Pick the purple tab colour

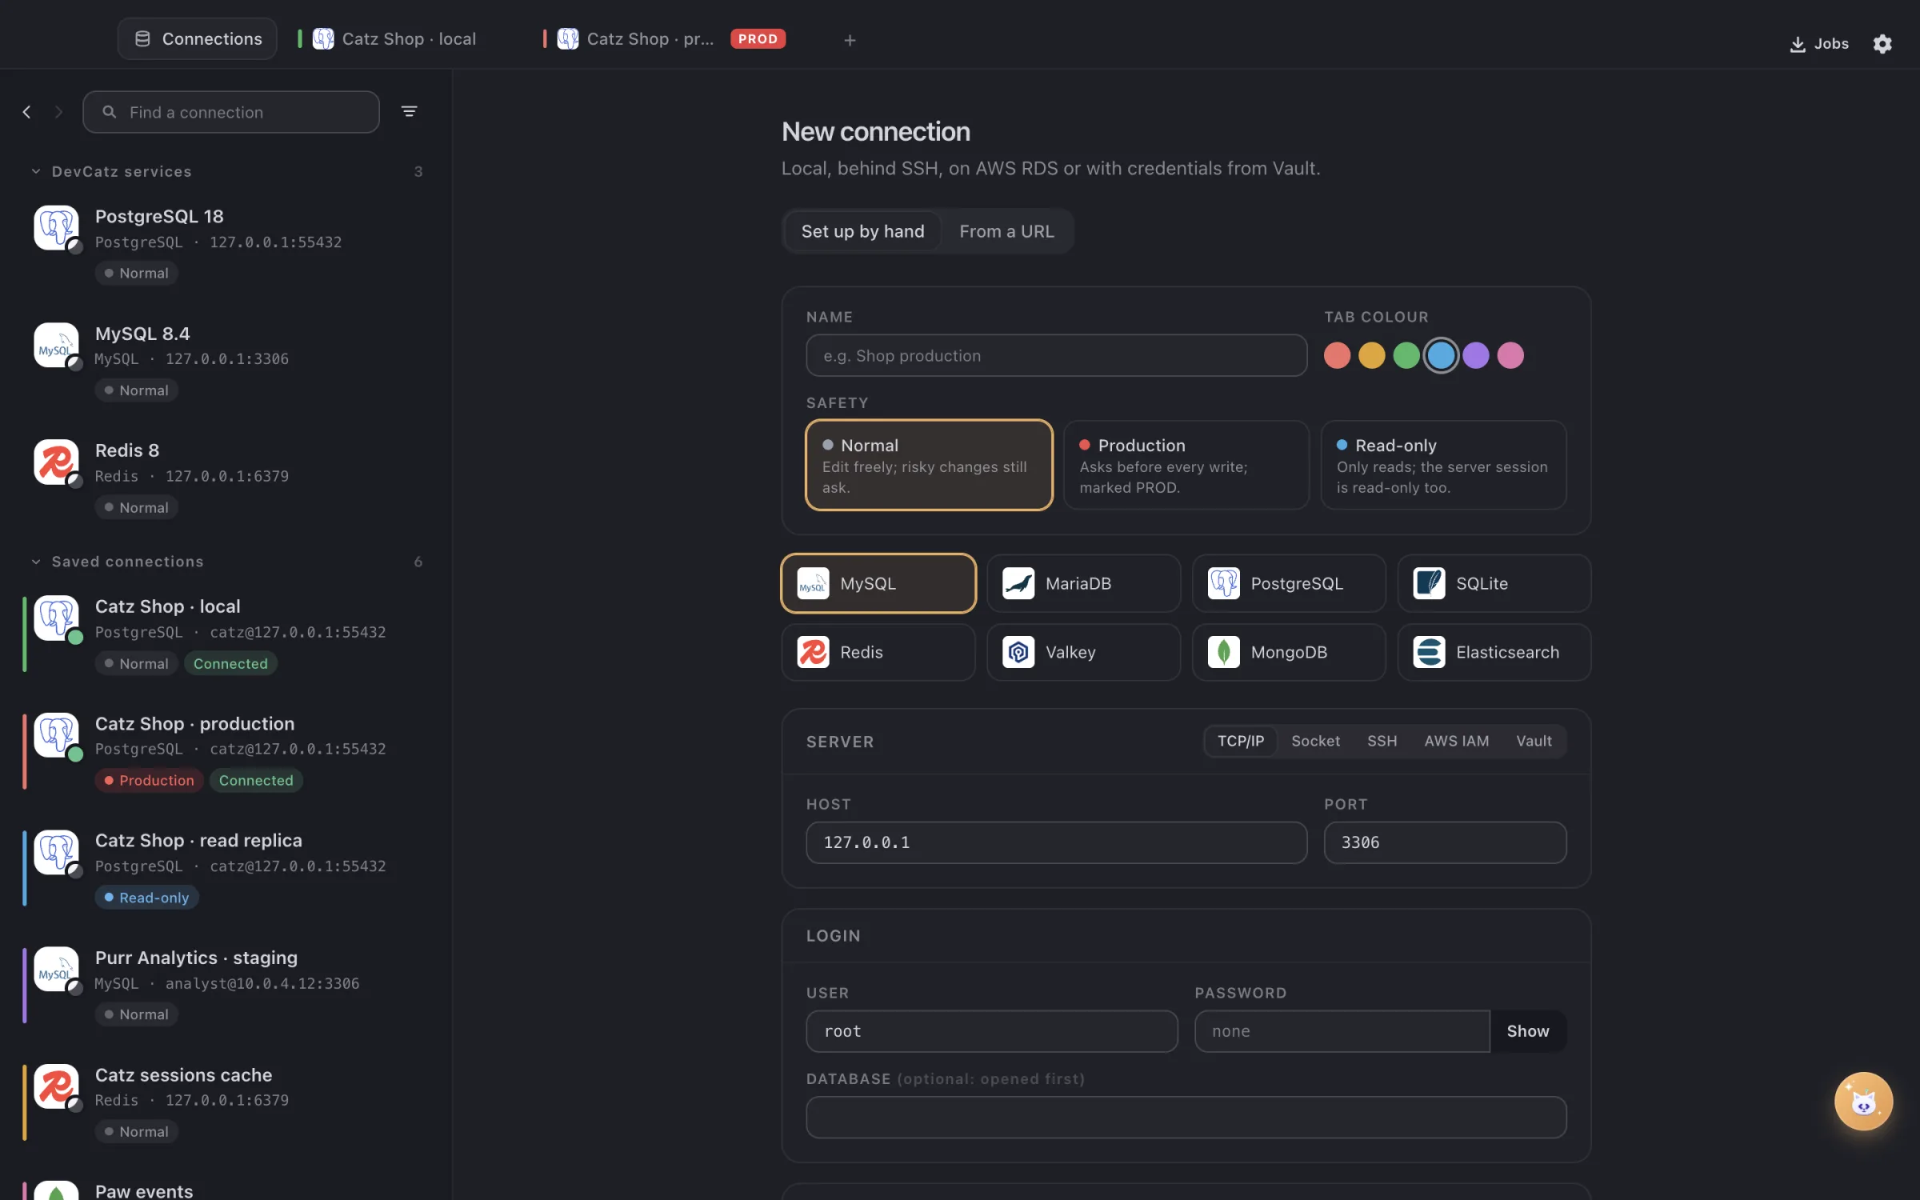point(1475,355)
